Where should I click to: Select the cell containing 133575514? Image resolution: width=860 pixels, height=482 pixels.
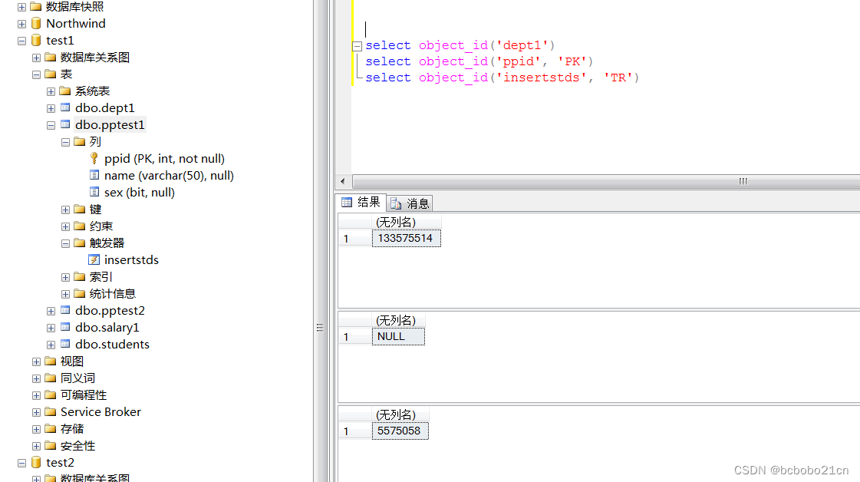406,238
